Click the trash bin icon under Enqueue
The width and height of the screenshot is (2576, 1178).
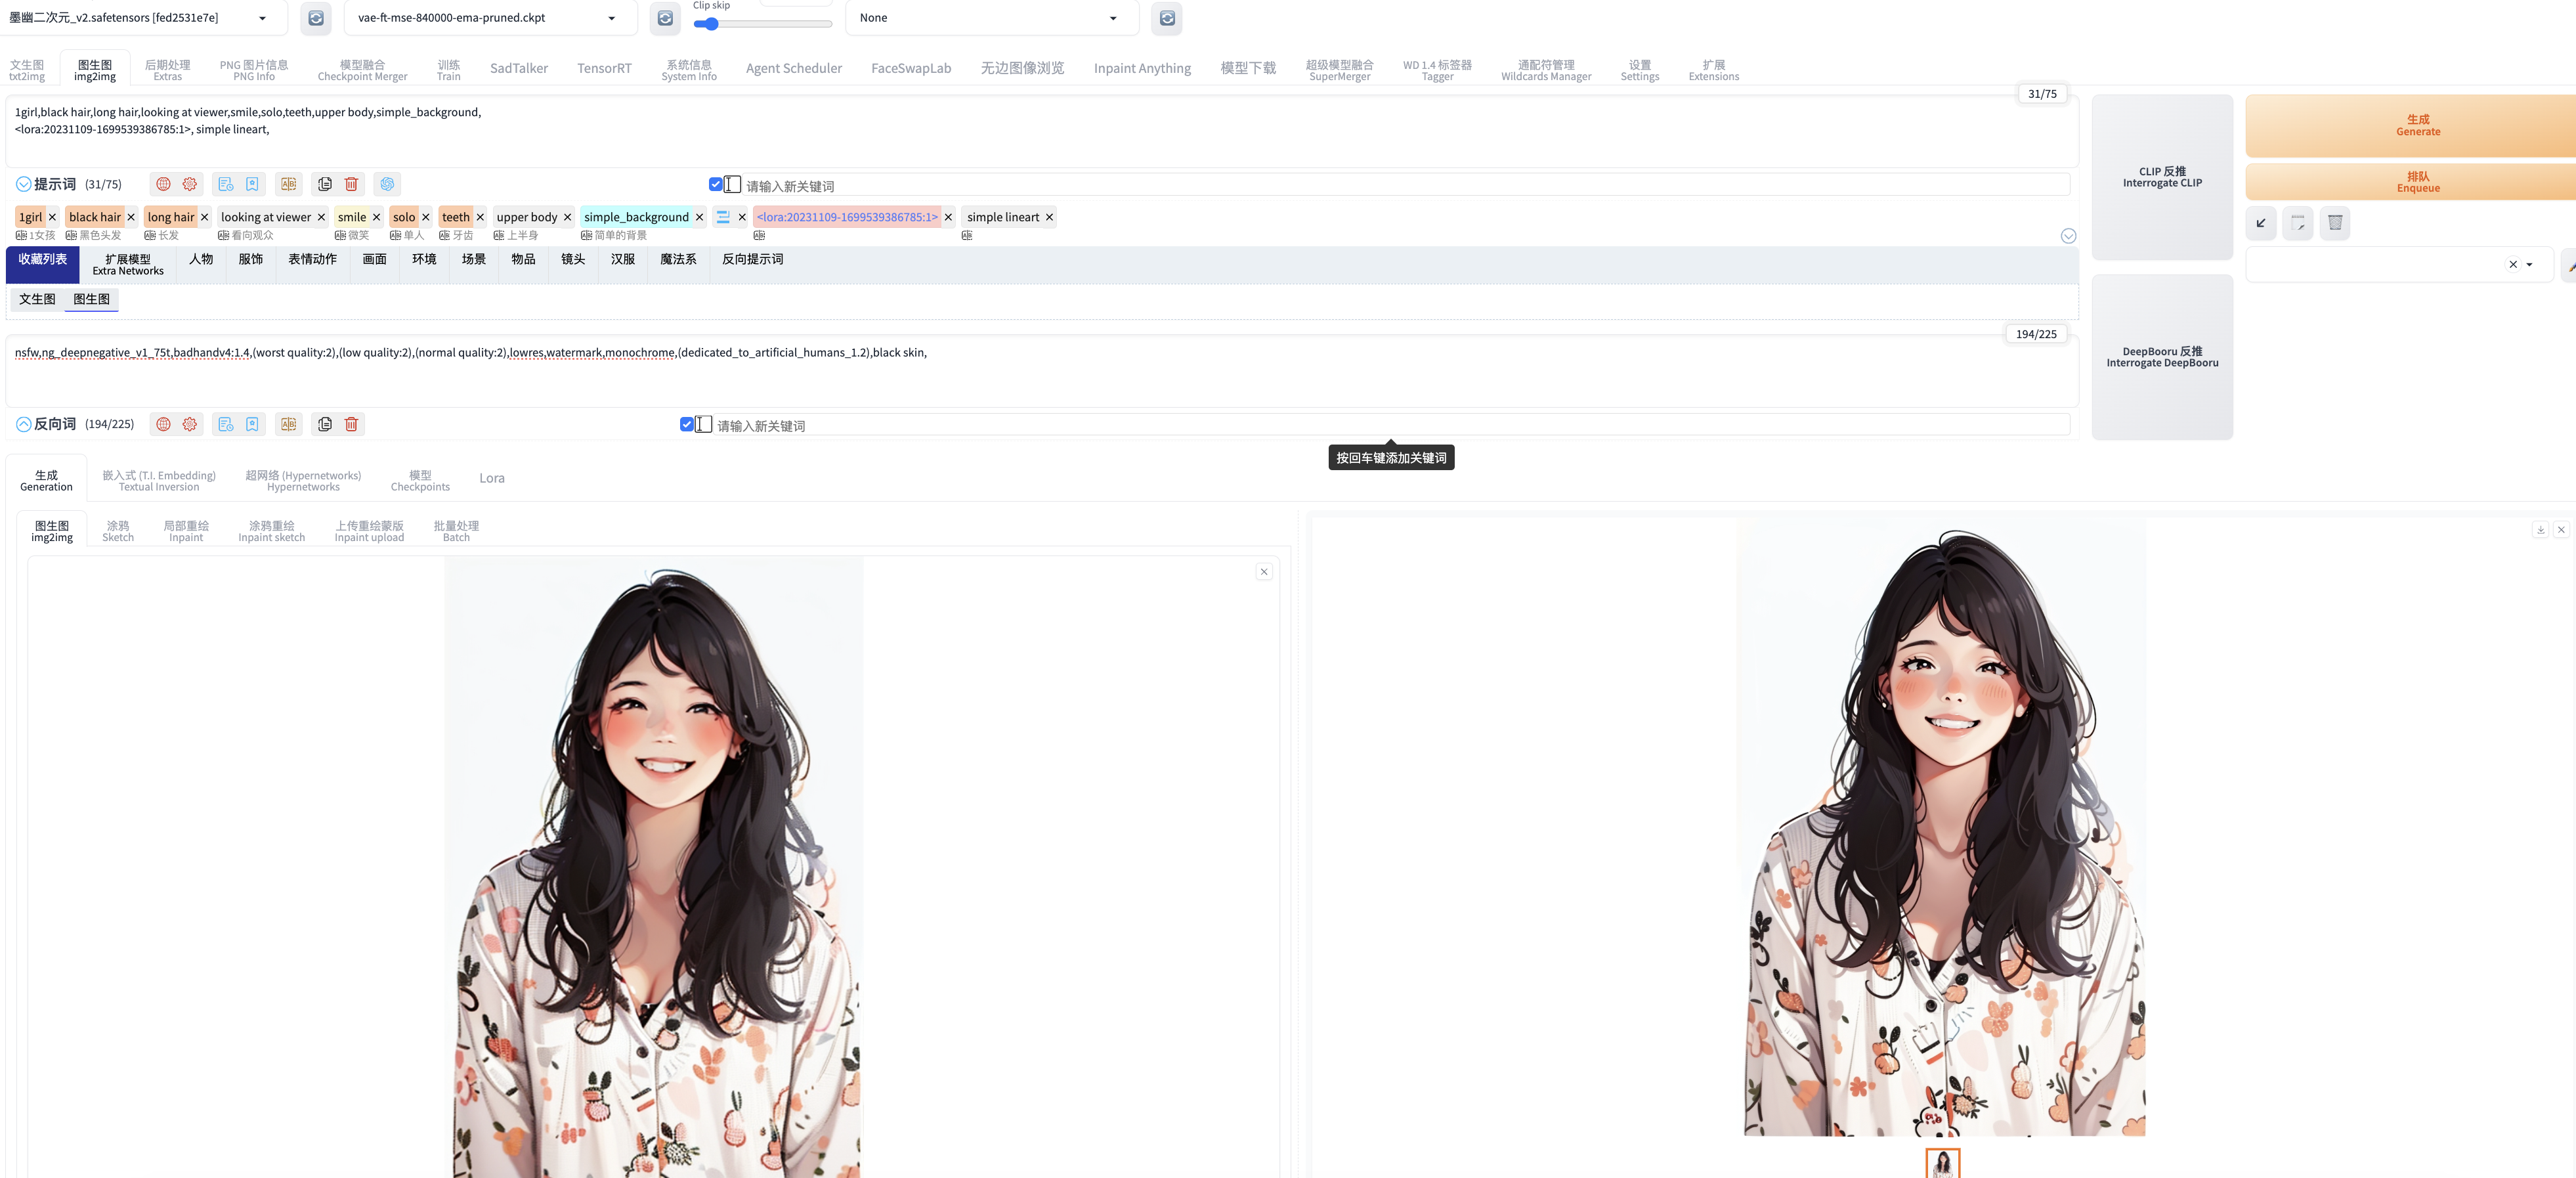coord(2335,223)
